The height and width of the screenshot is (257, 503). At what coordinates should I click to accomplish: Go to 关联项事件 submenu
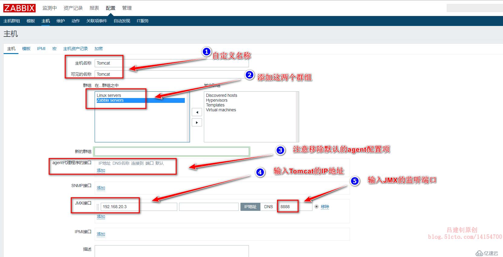(x=97, y=21)
